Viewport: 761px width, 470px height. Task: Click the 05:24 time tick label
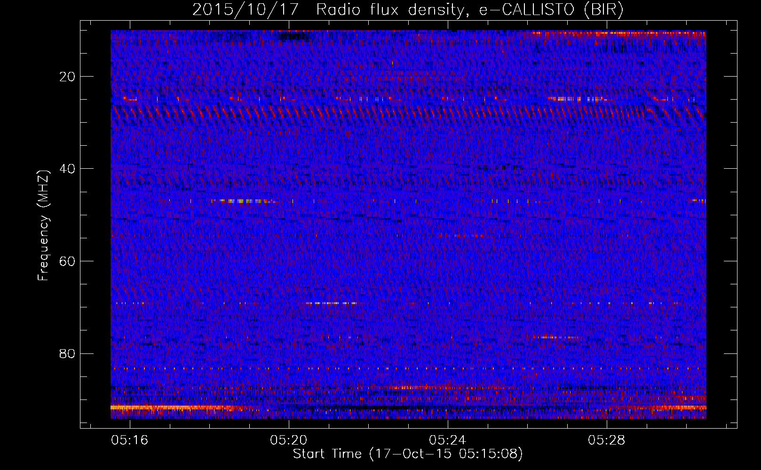447,440
